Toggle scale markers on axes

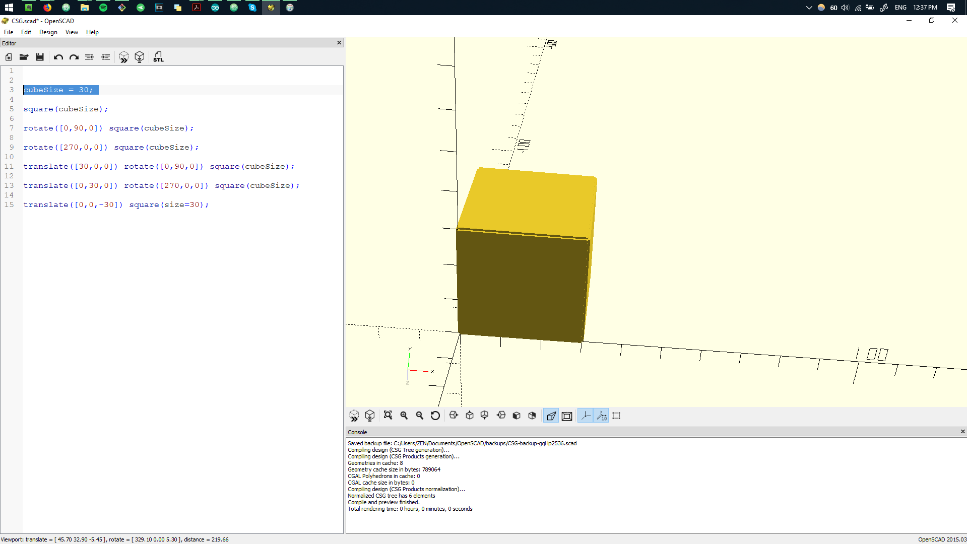pyautogui.click(x=601, y=416)
